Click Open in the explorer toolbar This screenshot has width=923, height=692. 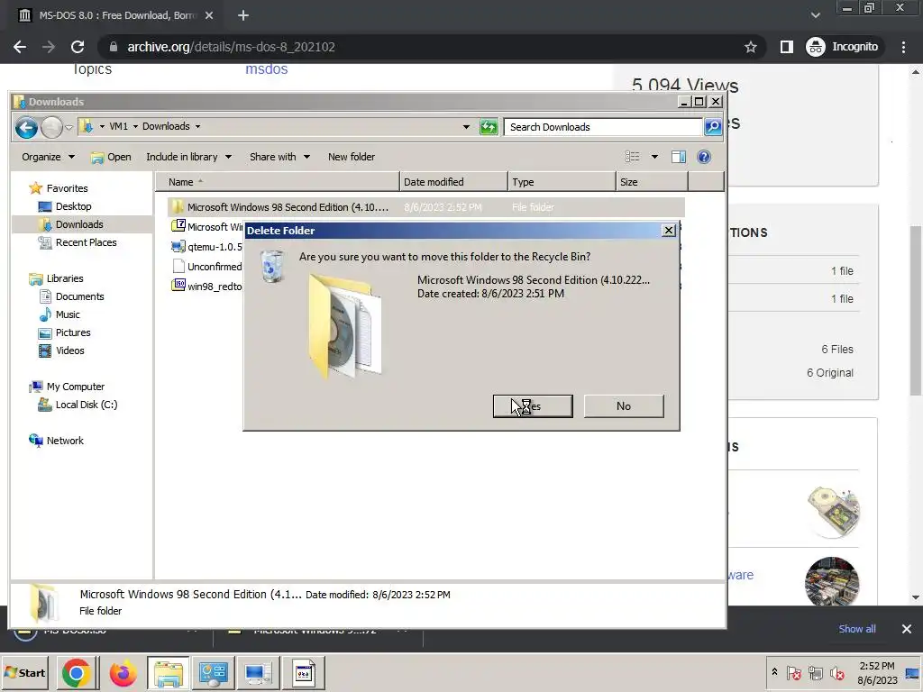[x=111, y=157]
